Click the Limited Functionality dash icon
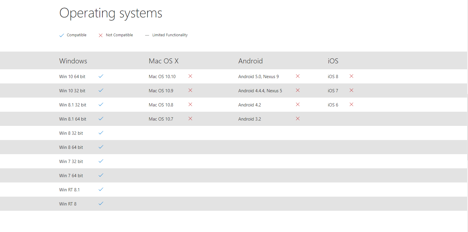This screenshot has height=232, width=468. tap(147, 35)
